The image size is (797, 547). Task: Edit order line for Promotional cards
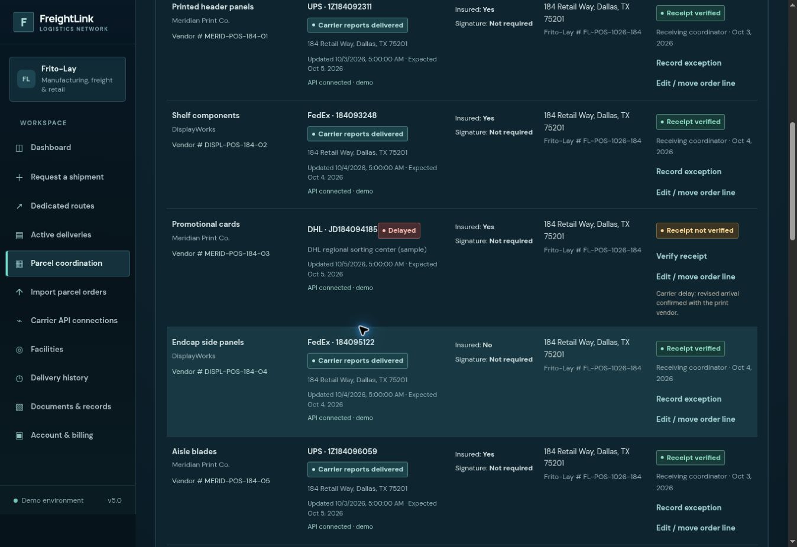[x=695, y=277]
